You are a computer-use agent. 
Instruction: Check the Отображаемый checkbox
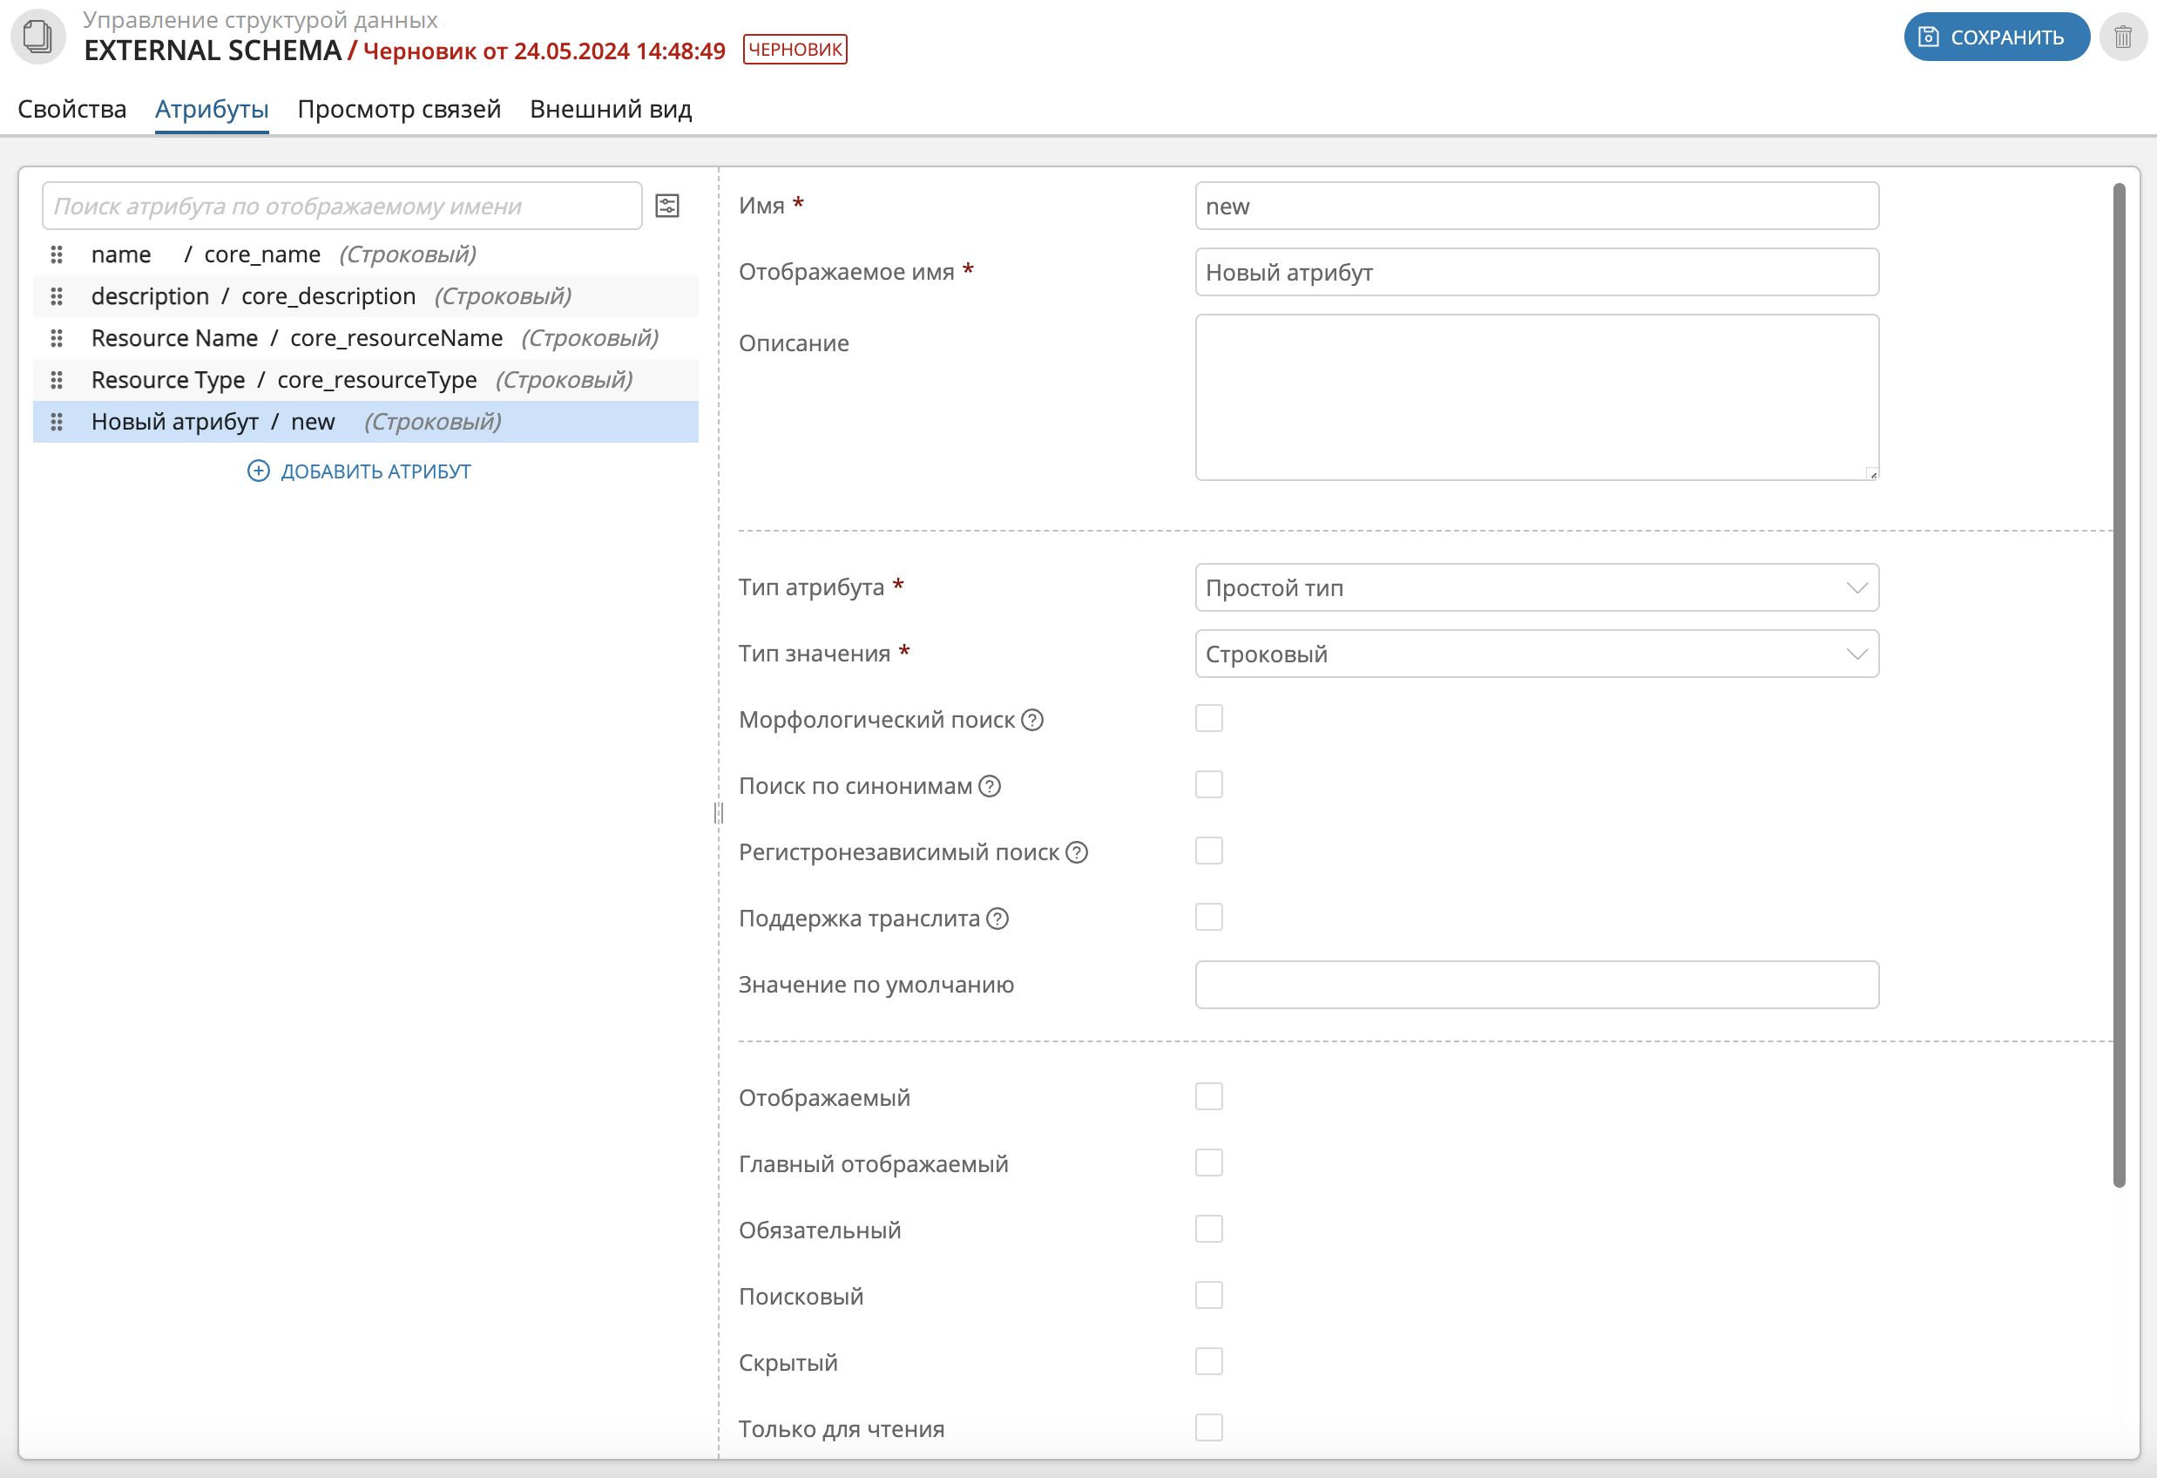[1208, 1096]
